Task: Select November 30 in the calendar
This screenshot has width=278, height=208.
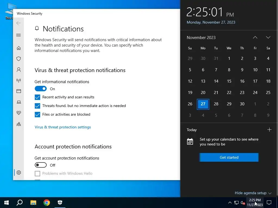Action: click(242, 104)
